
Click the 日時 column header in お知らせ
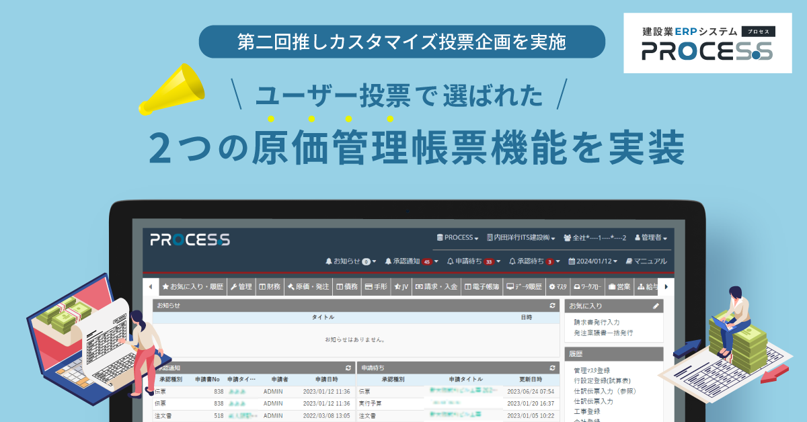pos(526,317)
